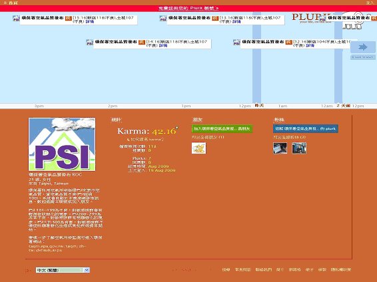
Task: Expand the 中文(繁體) language dropdown
Action: pyautogui.click(x=63, y=270)
